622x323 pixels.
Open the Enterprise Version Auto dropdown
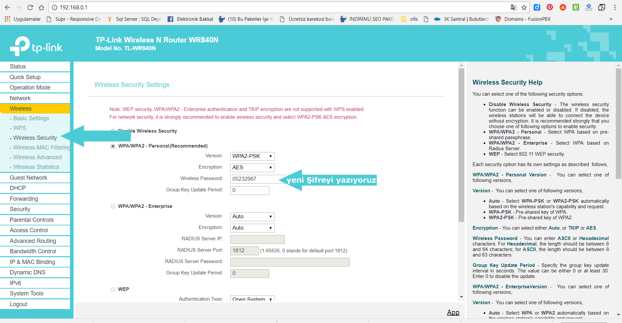pyautogui.click(x=252, y=217)
